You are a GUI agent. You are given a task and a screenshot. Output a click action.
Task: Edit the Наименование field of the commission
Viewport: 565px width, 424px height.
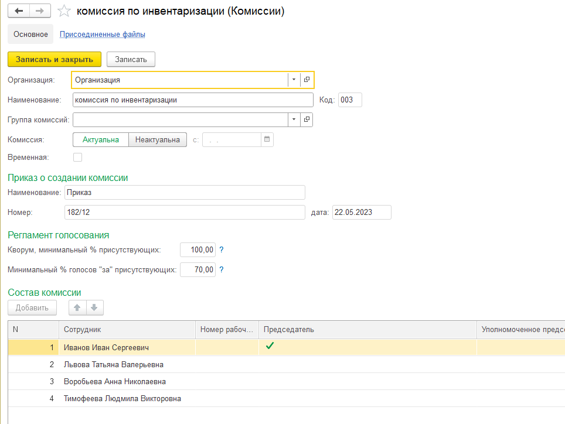[x=193, y=100]
